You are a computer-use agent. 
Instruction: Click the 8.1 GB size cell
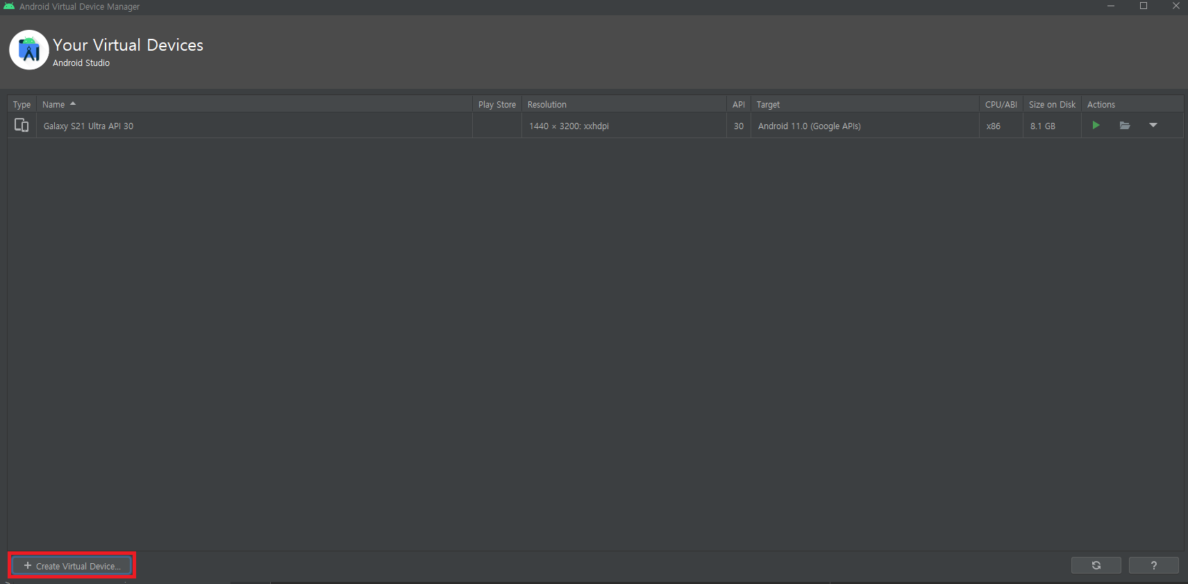1052,126
